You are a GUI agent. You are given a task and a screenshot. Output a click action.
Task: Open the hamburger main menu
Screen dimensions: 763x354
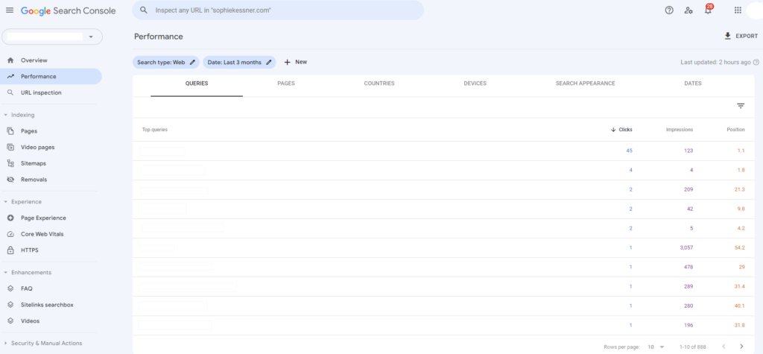[10, 10]
